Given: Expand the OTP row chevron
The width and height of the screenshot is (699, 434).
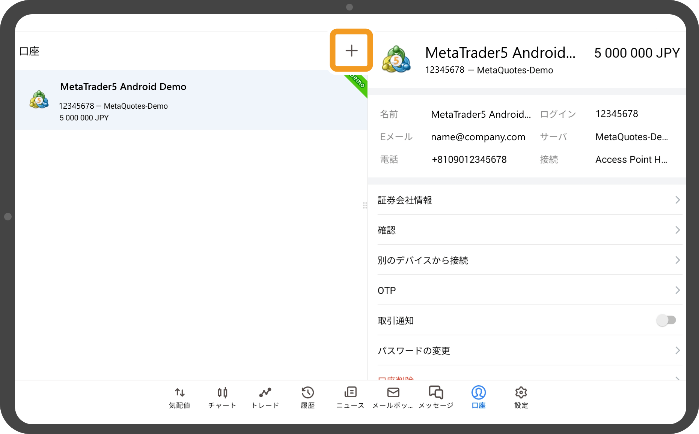Looking at the screenshot, I should coord(678,290).
